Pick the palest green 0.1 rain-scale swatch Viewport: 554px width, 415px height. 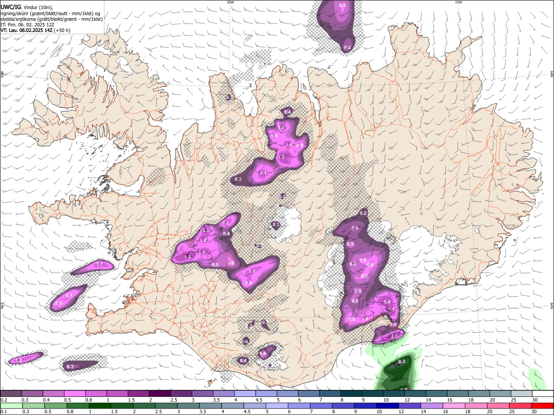coord(11,405)
